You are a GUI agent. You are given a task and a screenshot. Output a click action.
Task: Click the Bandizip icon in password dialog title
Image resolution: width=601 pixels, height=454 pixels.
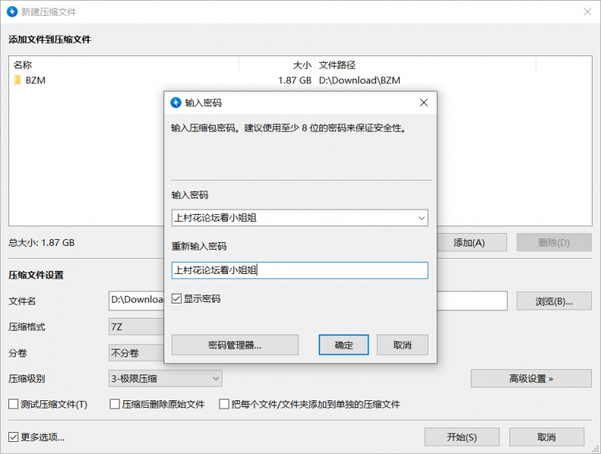(x=176, y=102)
